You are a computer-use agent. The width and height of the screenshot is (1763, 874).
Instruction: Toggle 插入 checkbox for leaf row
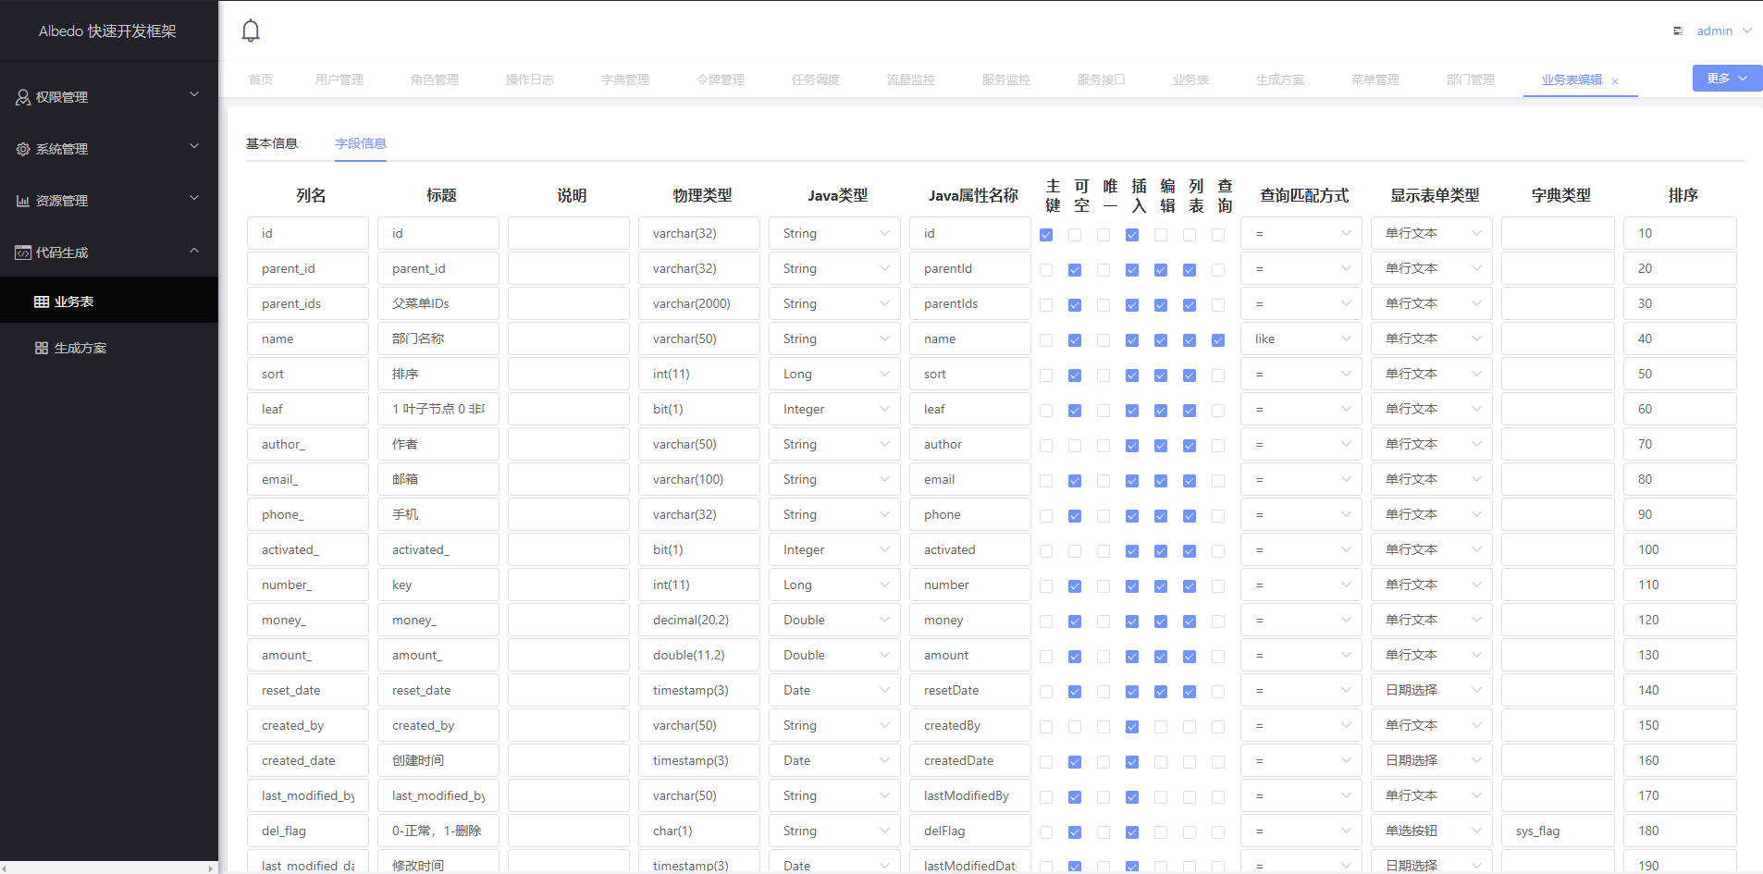click(x=1132, y=411)
